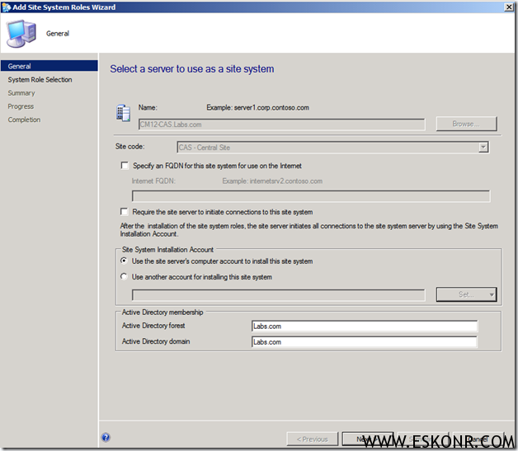The width and height of the screenshot is (518, 451).
Task: Select Use the site server's computer account
Action: (x=124, y=261)
